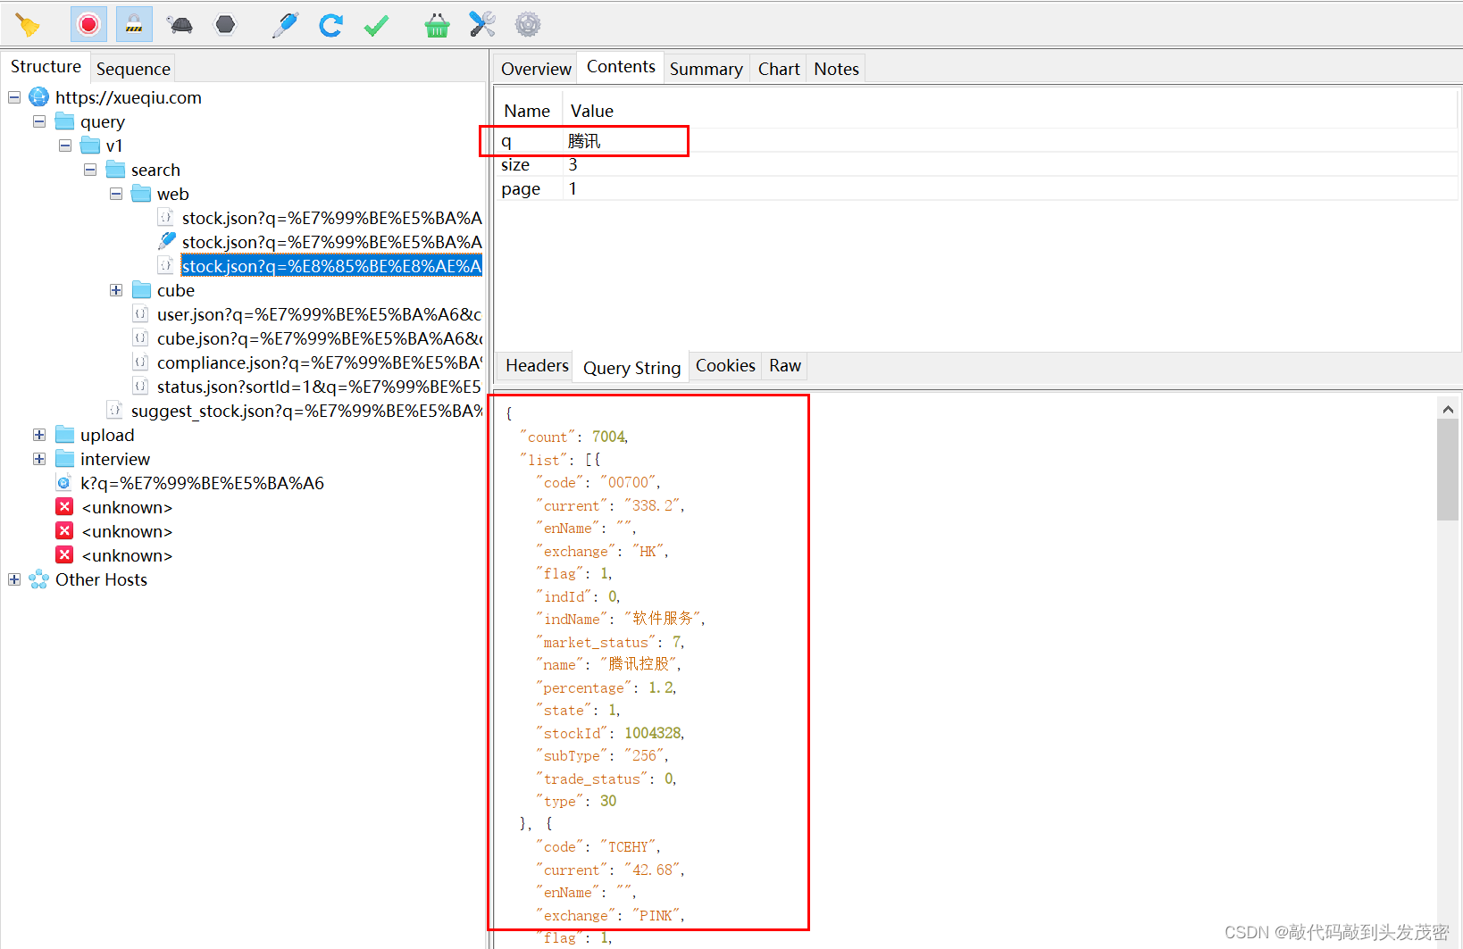
Task: Open the Overview tab
Action: click(536, 69)
